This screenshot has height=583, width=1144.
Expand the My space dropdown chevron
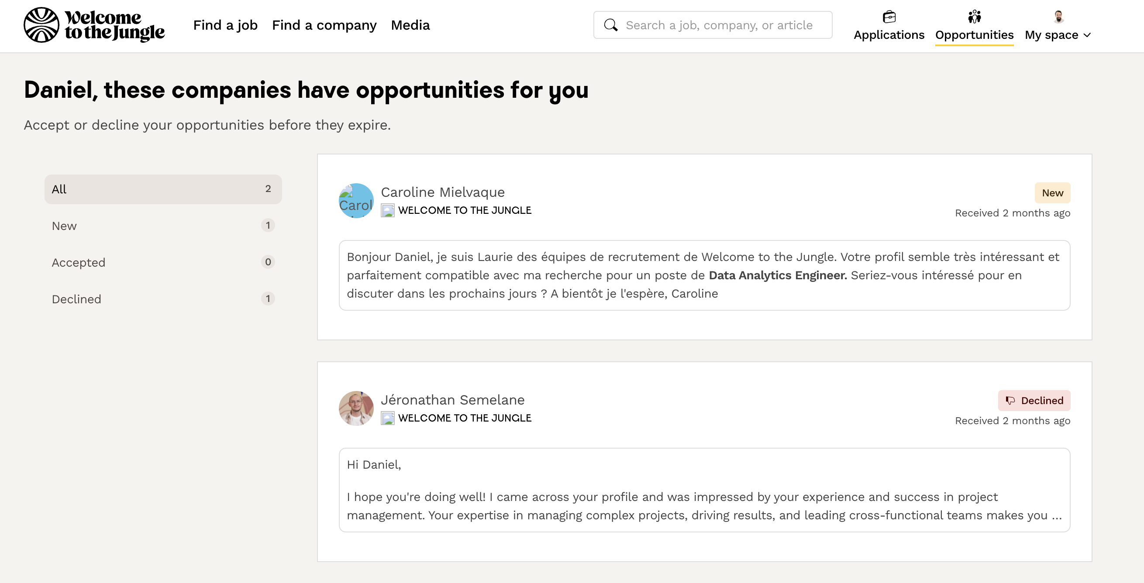pyautogui.click(x=1087, y=35)
